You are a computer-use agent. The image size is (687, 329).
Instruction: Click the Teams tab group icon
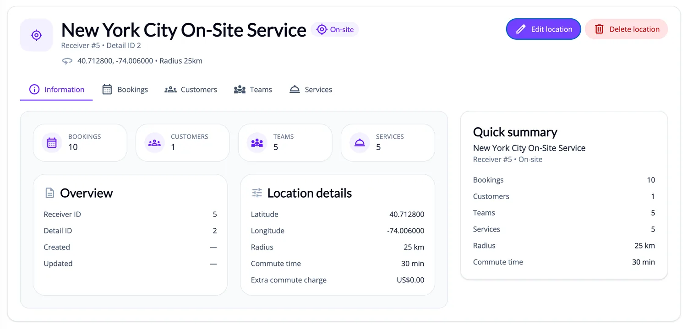[240, 90]
